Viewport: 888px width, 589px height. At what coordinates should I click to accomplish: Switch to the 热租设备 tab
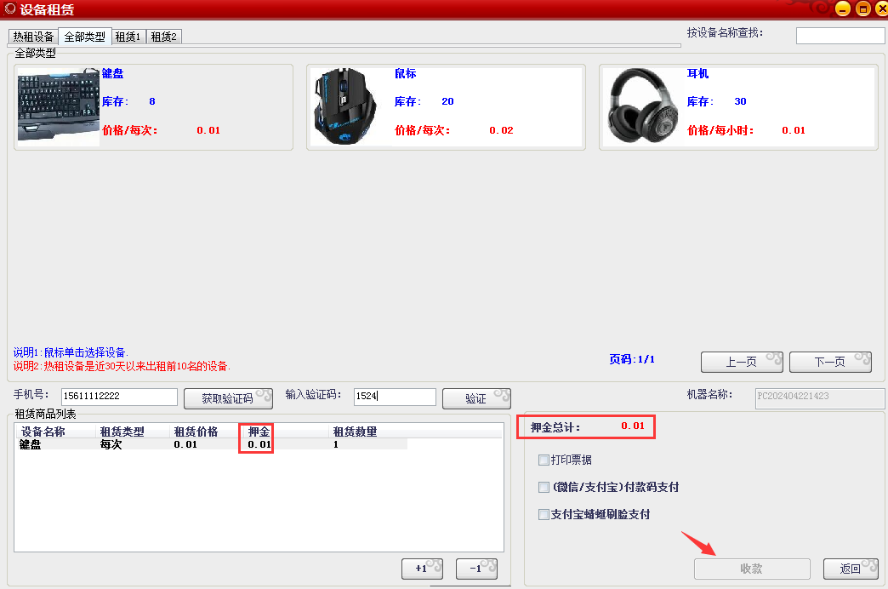click(33, 37)
